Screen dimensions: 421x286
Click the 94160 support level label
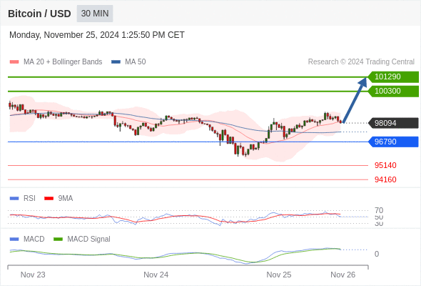coord(385,179)
